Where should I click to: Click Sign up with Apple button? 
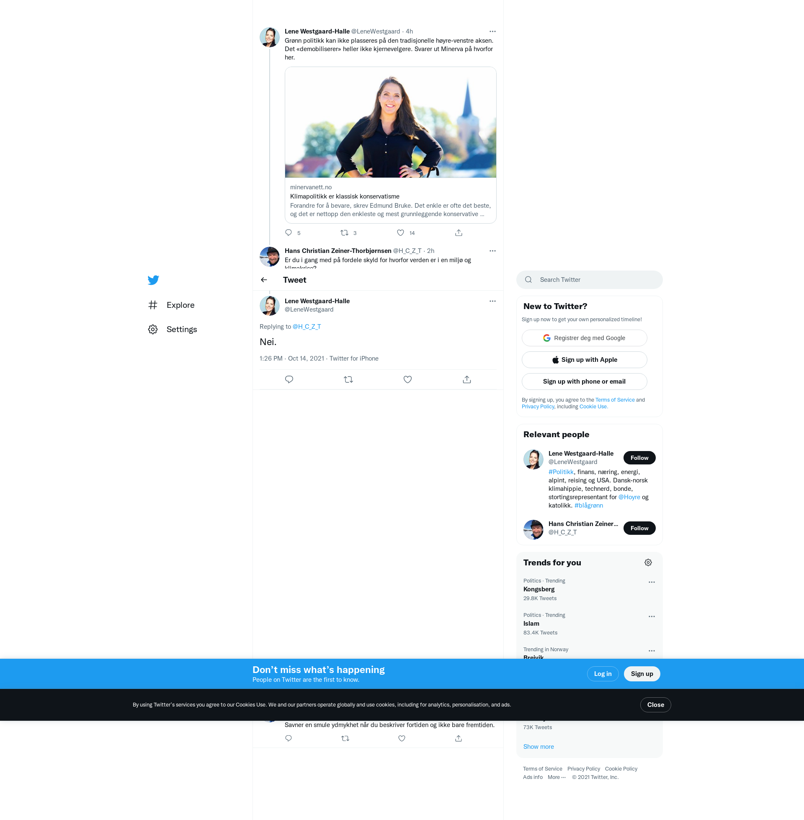click(584, 360)
